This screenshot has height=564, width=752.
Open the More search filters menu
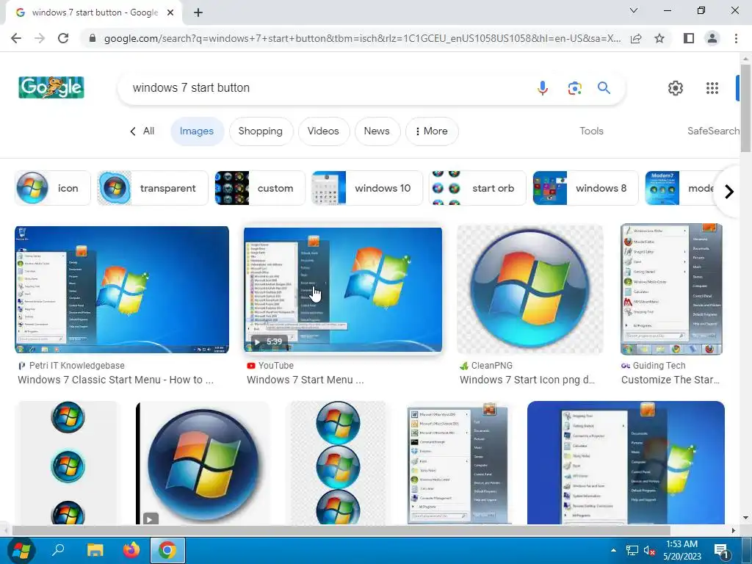(432, 131)
